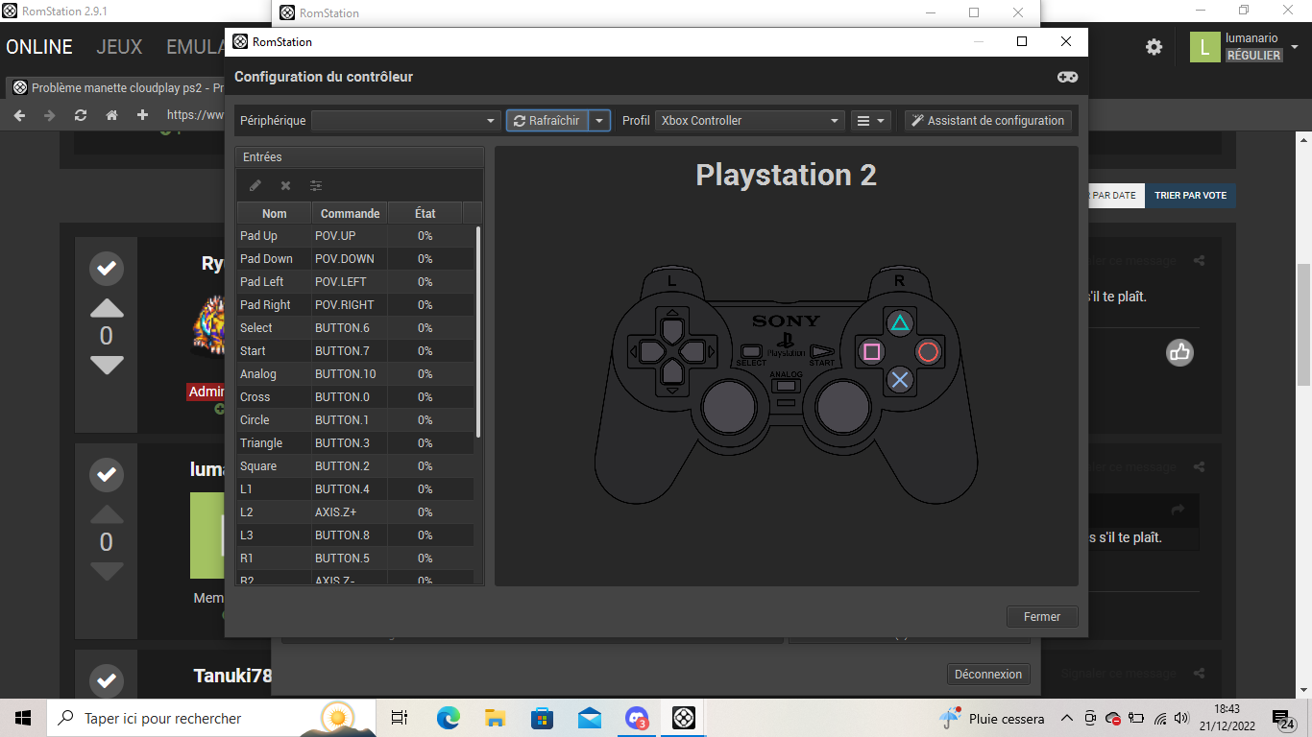This screenshot has width=1312, height=737.
Task: Open the hamburger profile menu dropdown
Action: pyautogui.click(x=870, y=121)
